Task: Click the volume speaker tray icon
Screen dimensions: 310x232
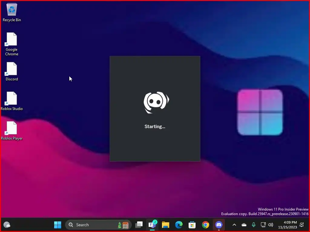Action: click(271, 225)
